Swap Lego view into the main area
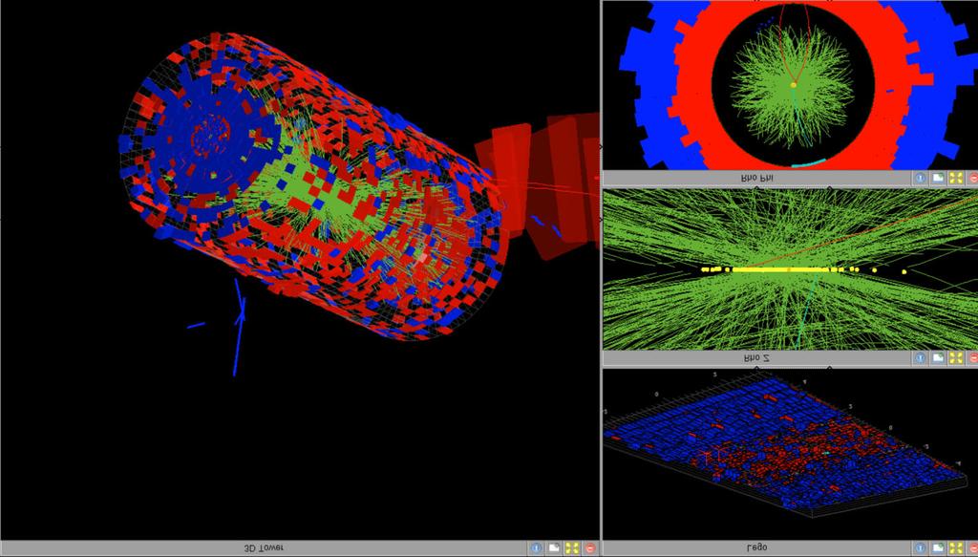The image size is (978, 557). (x=956, y=548)
